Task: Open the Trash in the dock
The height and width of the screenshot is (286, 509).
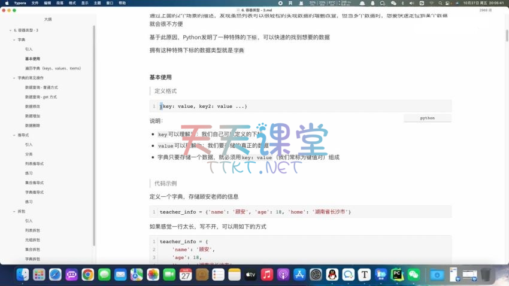Action: tap(486, 275)
